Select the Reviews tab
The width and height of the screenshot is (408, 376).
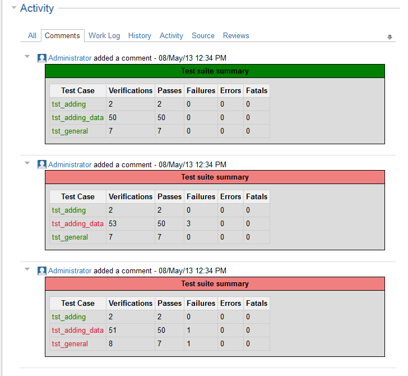click(x=236, y=35)
